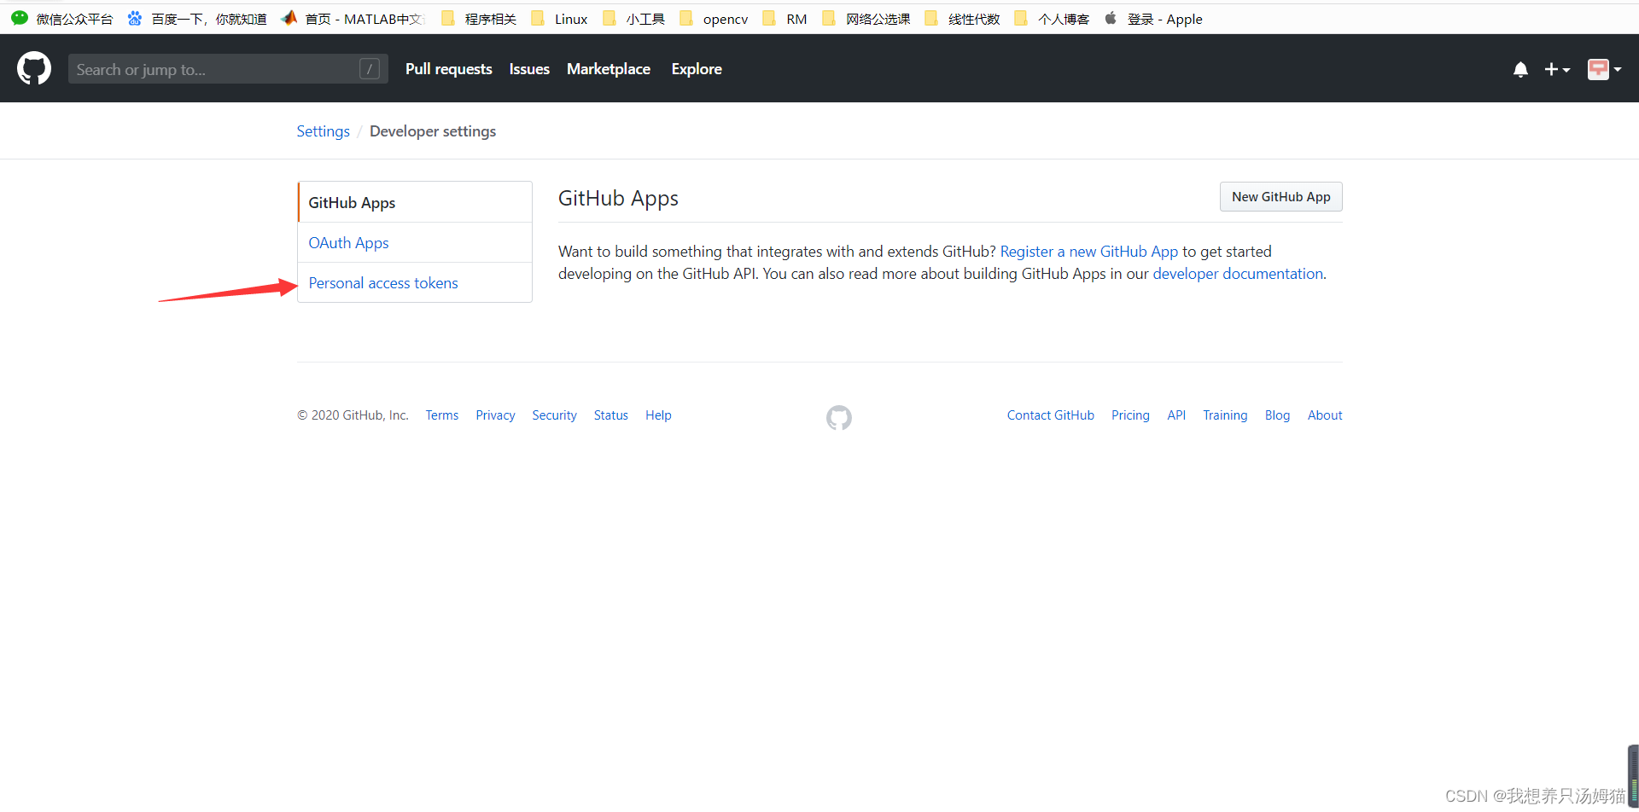1639x812 pixels.
Task: Open Terms in the footer
Action: (442, 415)
